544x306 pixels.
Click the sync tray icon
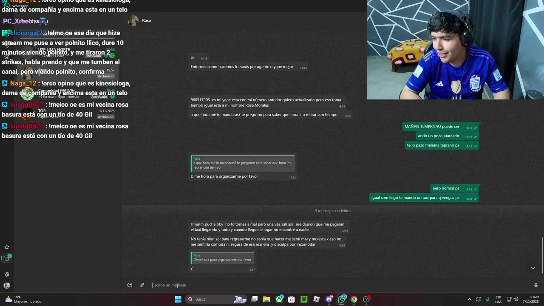[x=479, y=299]
